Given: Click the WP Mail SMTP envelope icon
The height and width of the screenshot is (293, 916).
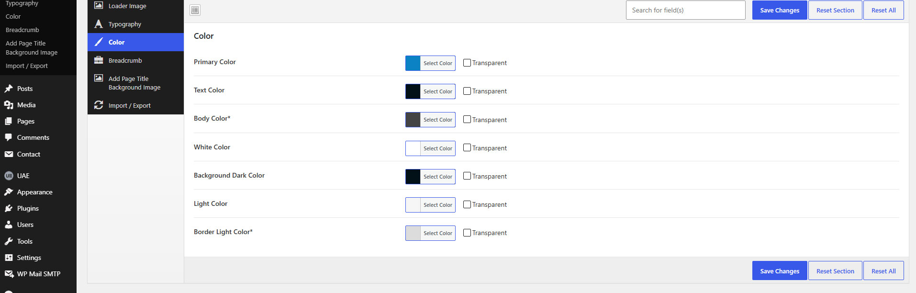Looking at the screenshot, I should 9,274.
